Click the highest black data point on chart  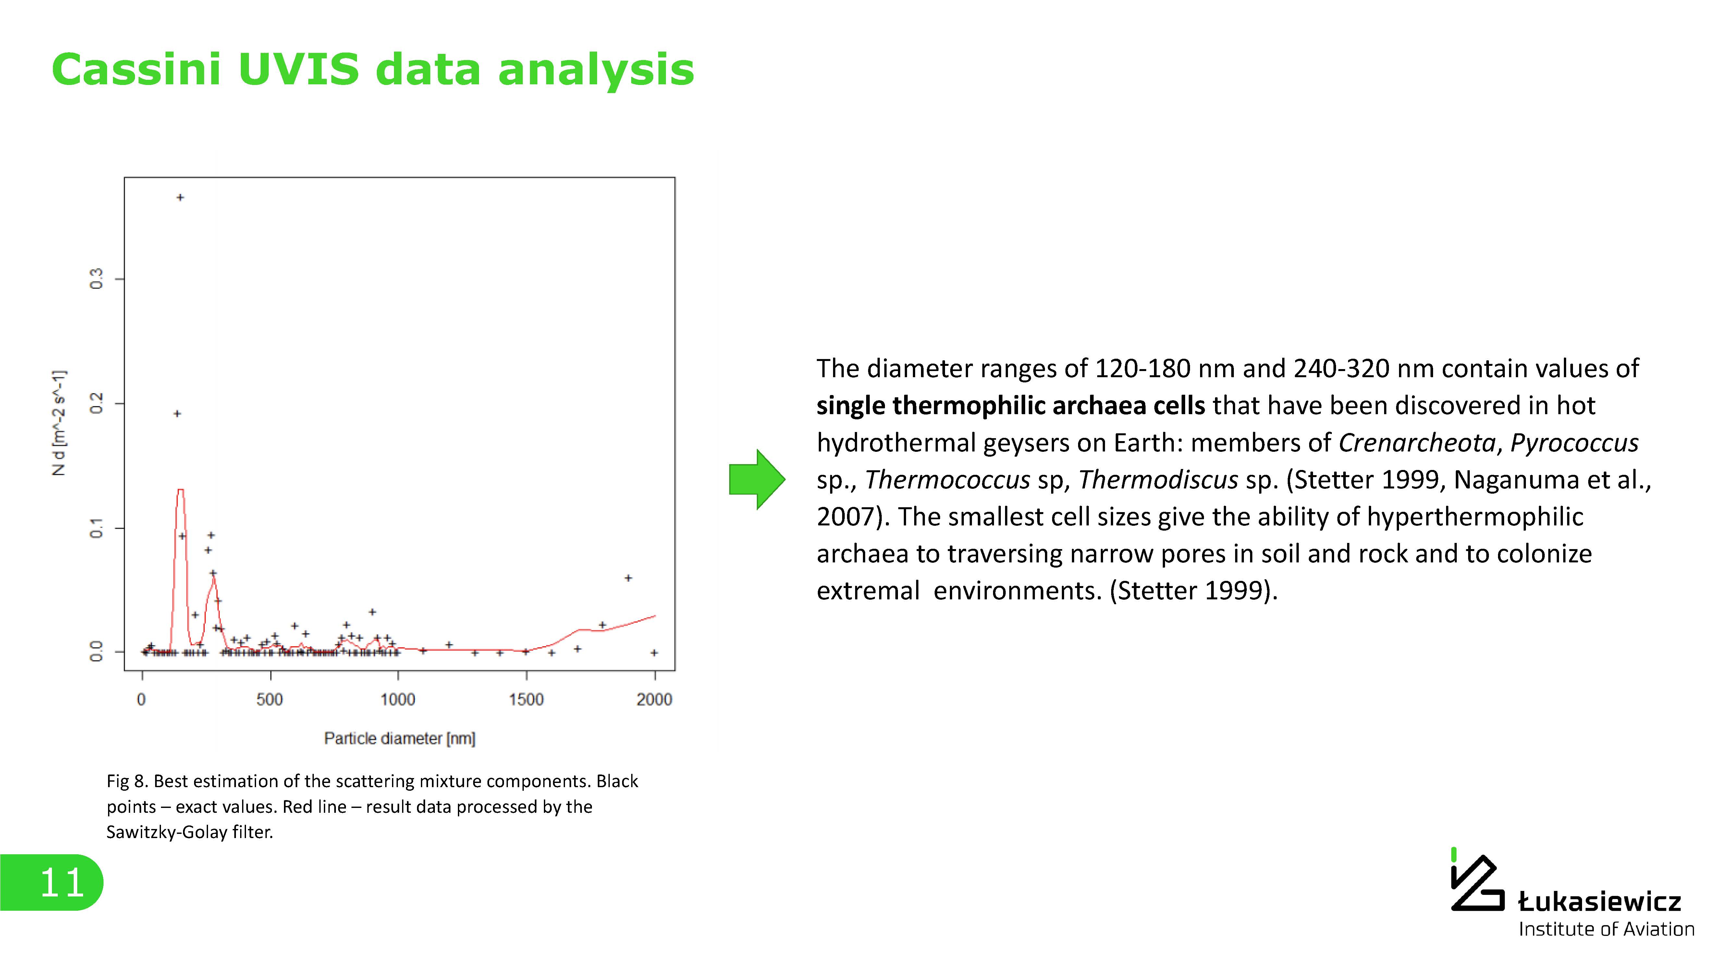click(x=180, y=198)
